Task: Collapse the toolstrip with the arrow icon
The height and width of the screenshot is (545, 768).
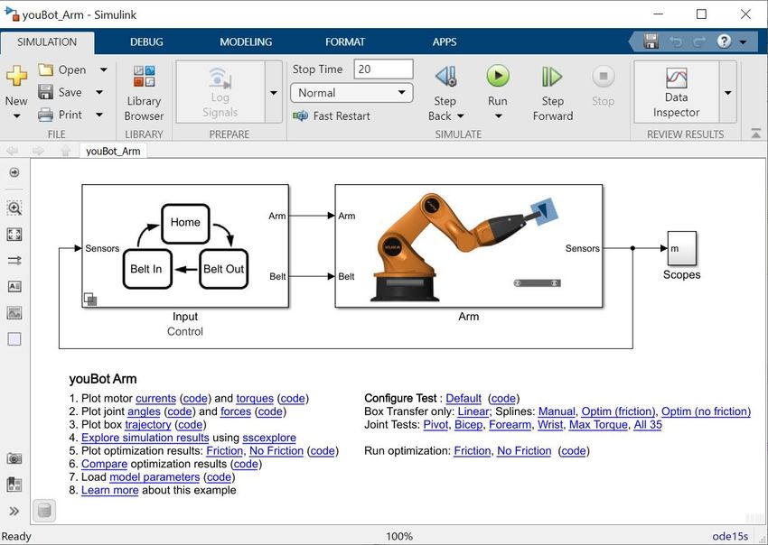Action: 755,133
